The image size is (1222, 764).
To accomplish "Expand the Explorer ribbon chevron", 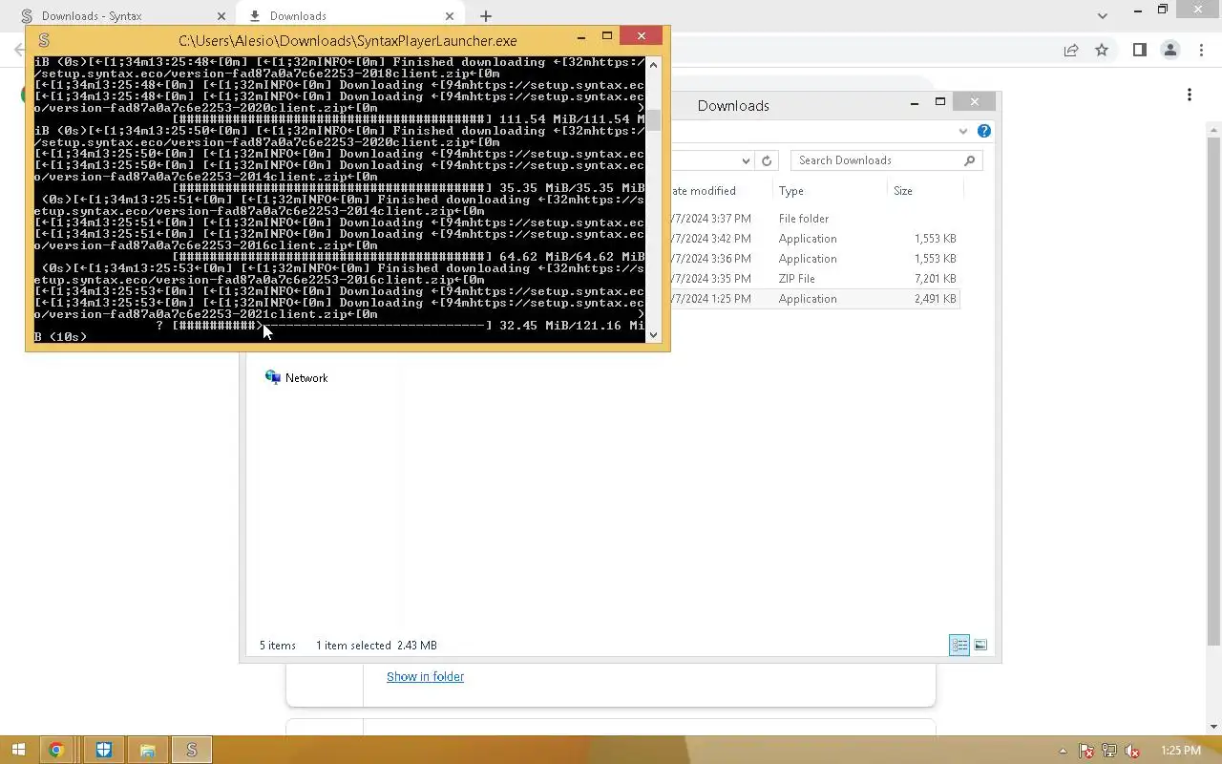I will point(963,131).
